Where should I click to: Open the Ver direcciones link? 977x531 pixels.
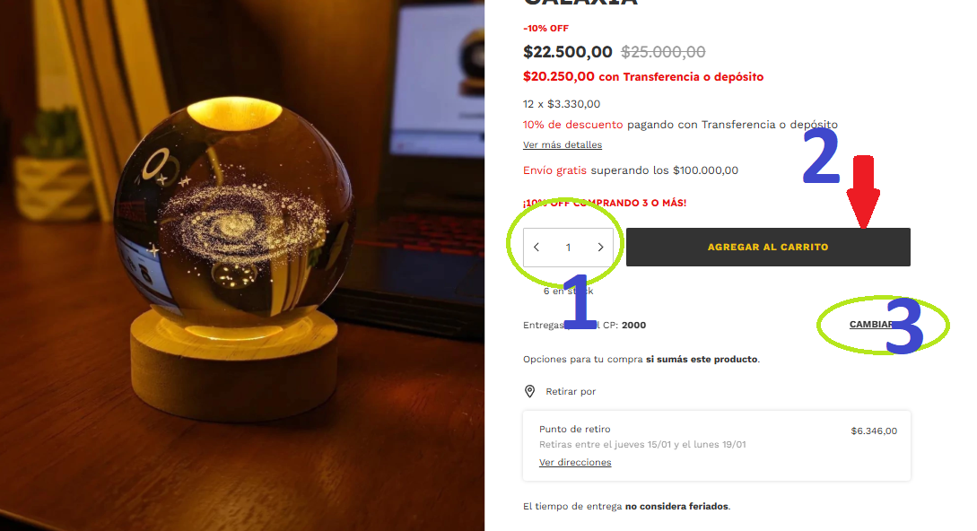click(575, 463)
